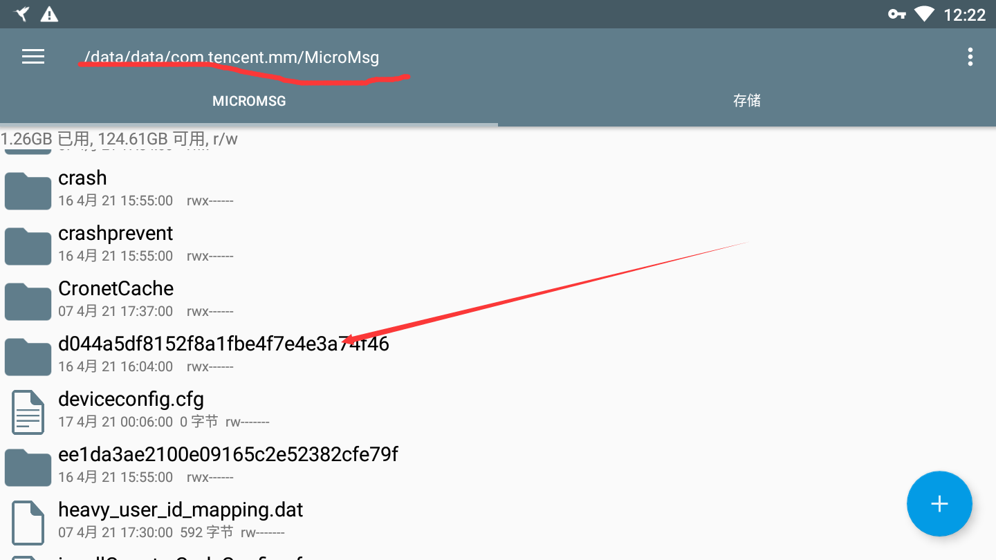Switch to the 存储 tab
996x560 pixels.
pos(747,101)
